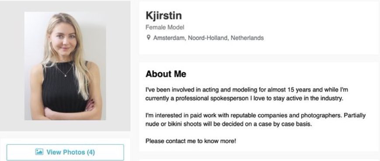Click the View Photos (4) button
This screenshot has width=380, height=161.
[65, 152]
